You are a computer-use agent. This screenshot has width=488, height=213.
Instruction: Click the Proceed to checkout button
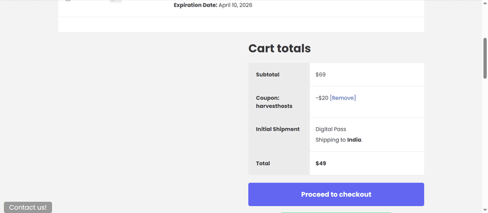pyautogui.click(x=336, y=194)
